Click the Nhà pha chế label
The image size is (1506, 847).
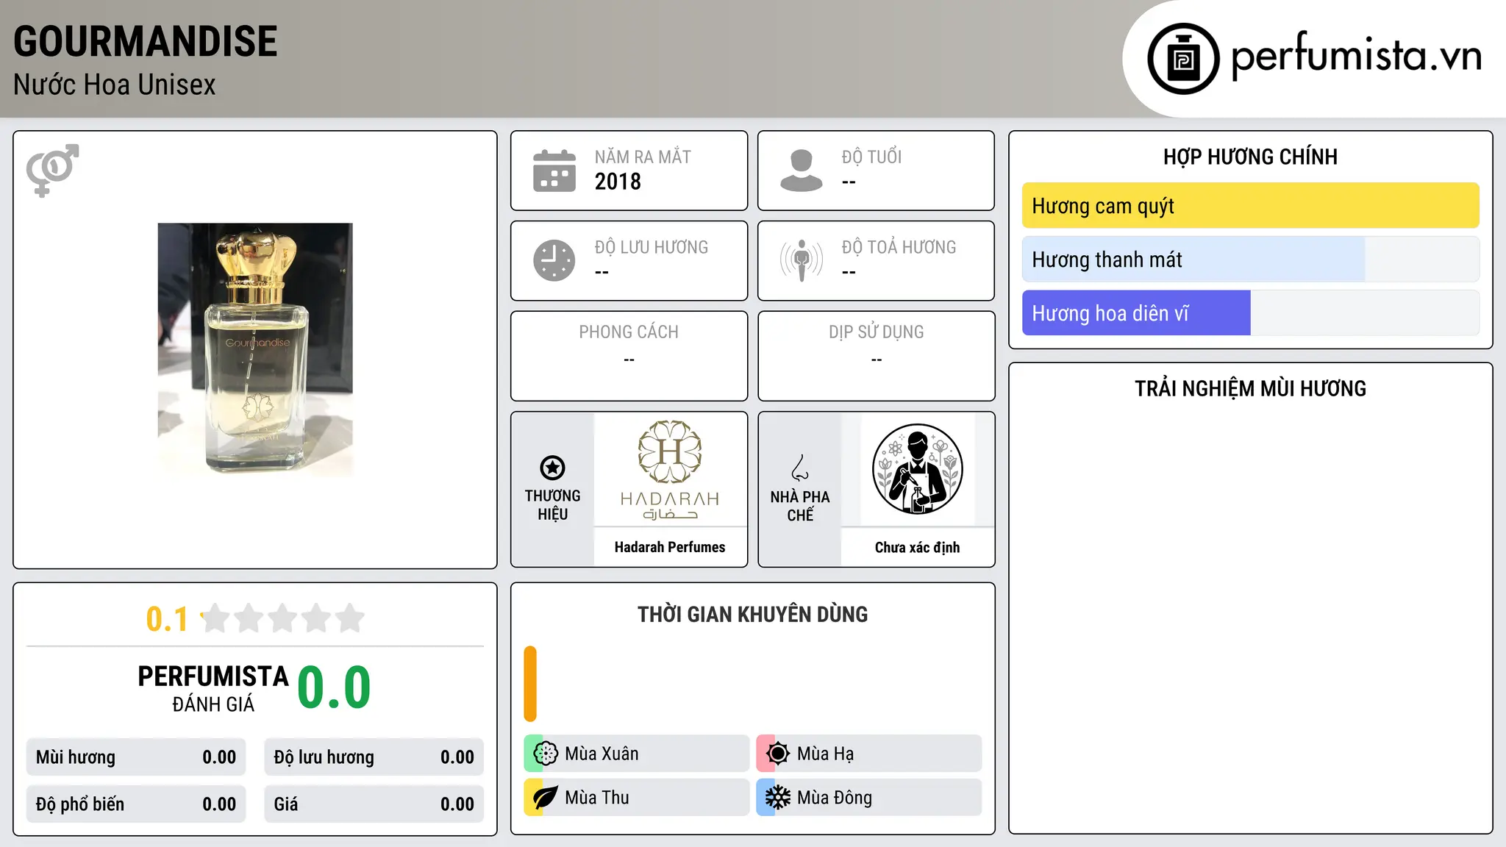click(800, 506)
